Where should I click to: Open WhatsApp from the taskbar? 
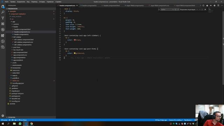click(20, 124)
